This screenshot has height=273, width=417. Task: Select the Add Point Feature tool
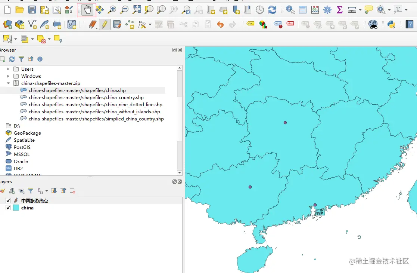tap(130, 25)
